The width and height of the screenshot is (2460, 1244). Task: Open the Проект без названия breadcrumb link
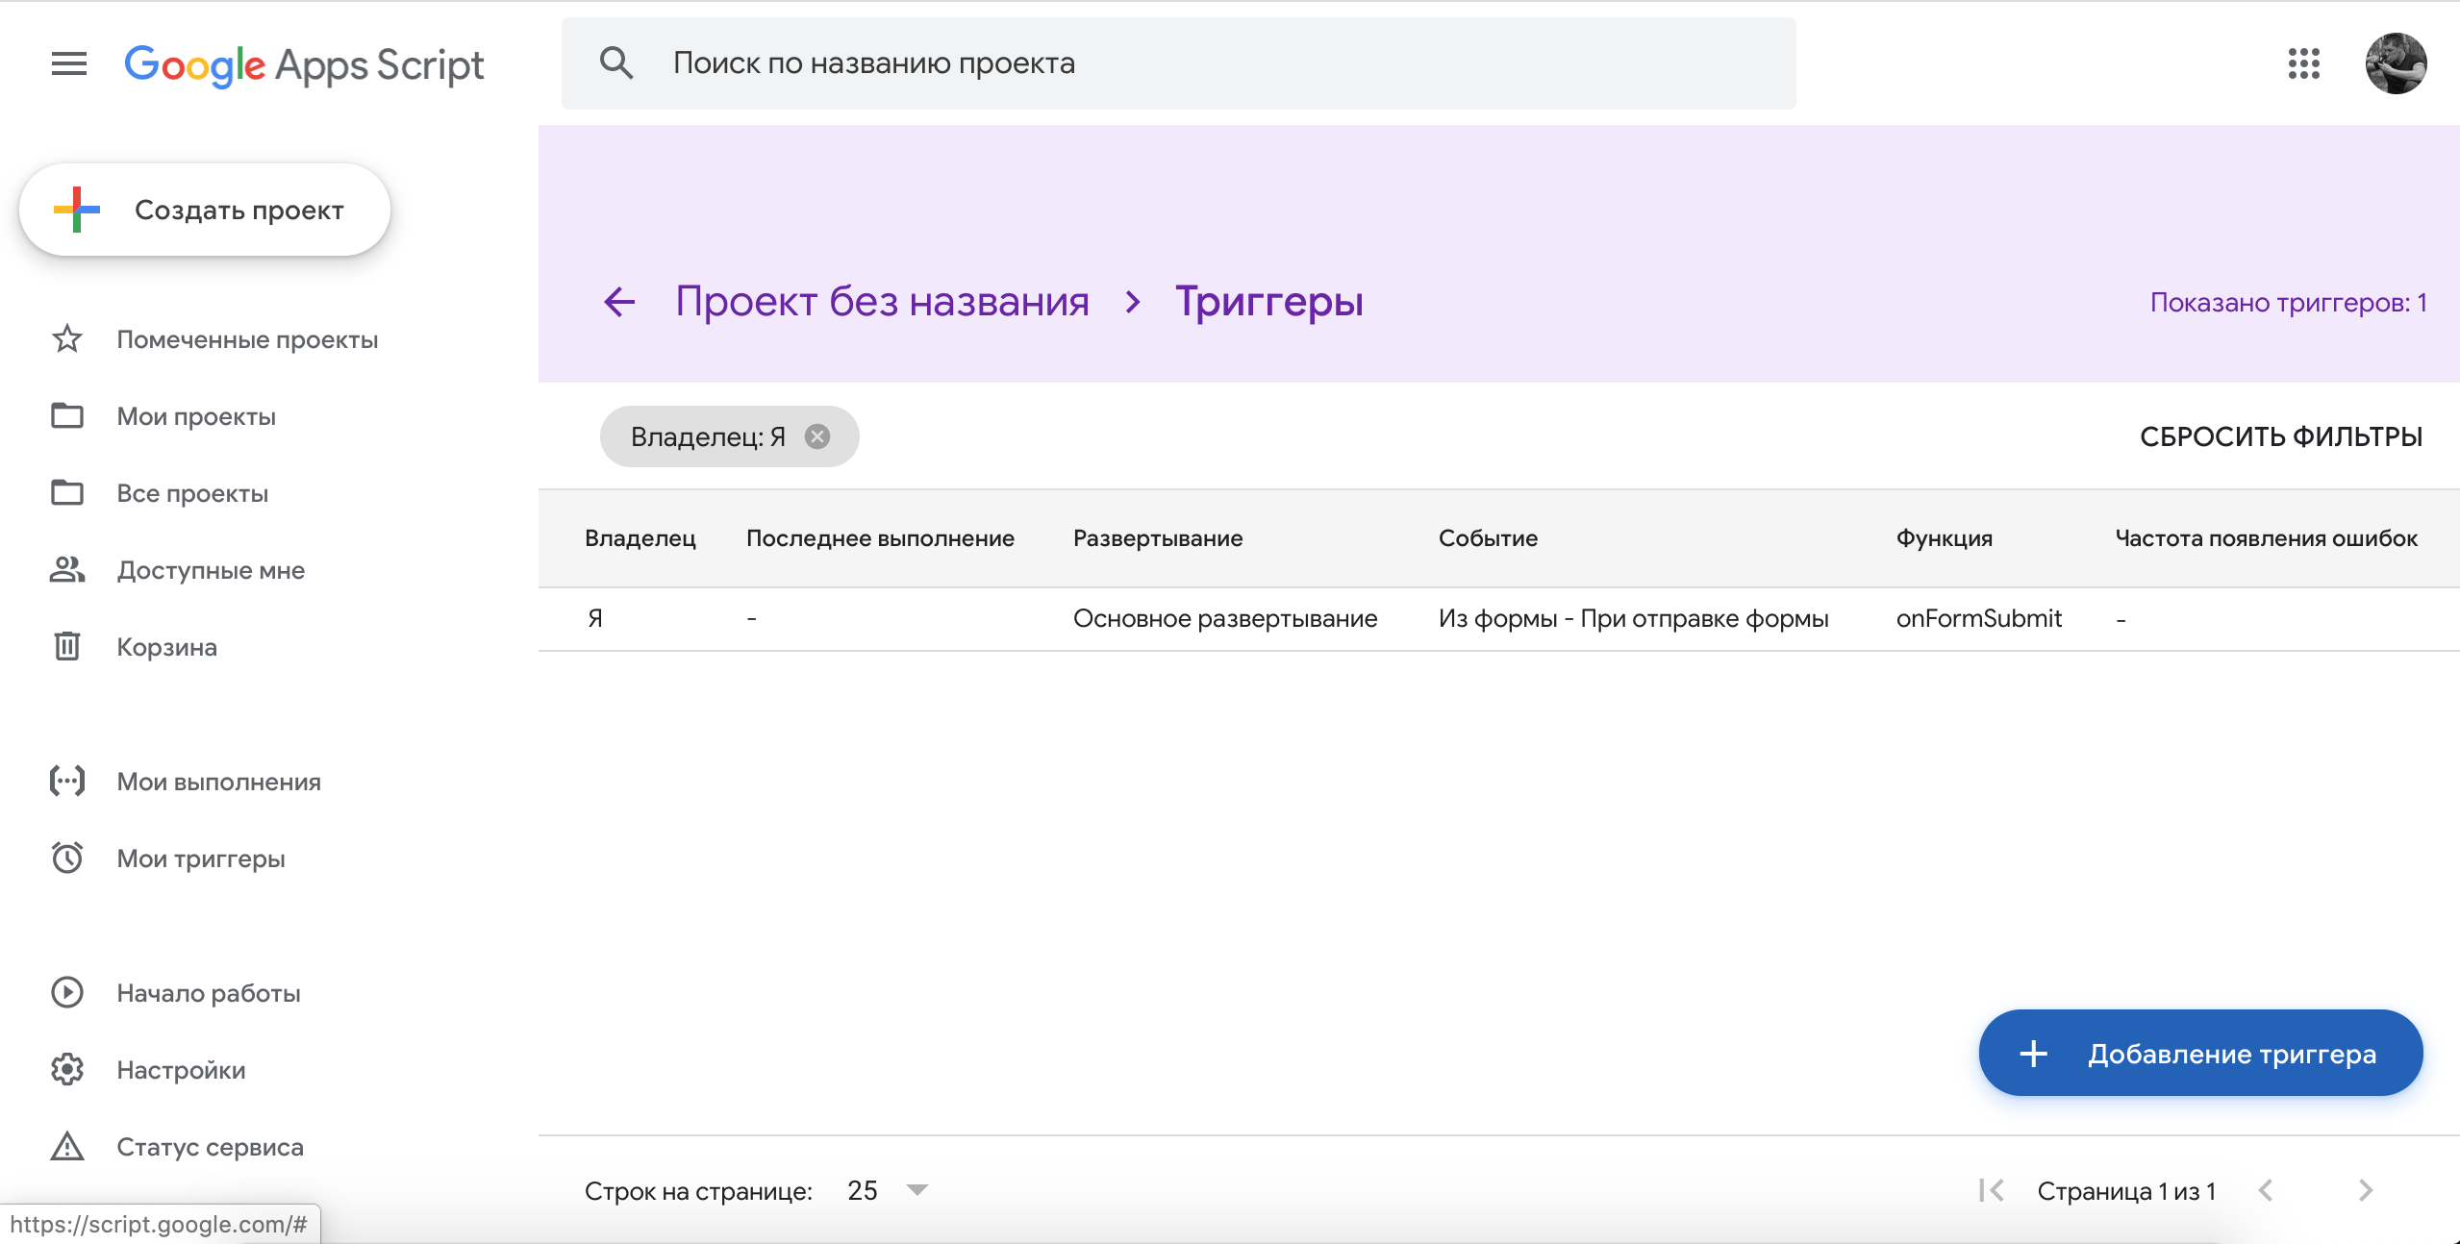coord(882,302)
